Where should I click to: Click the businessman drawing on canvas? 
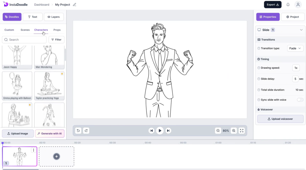[160, 70]
